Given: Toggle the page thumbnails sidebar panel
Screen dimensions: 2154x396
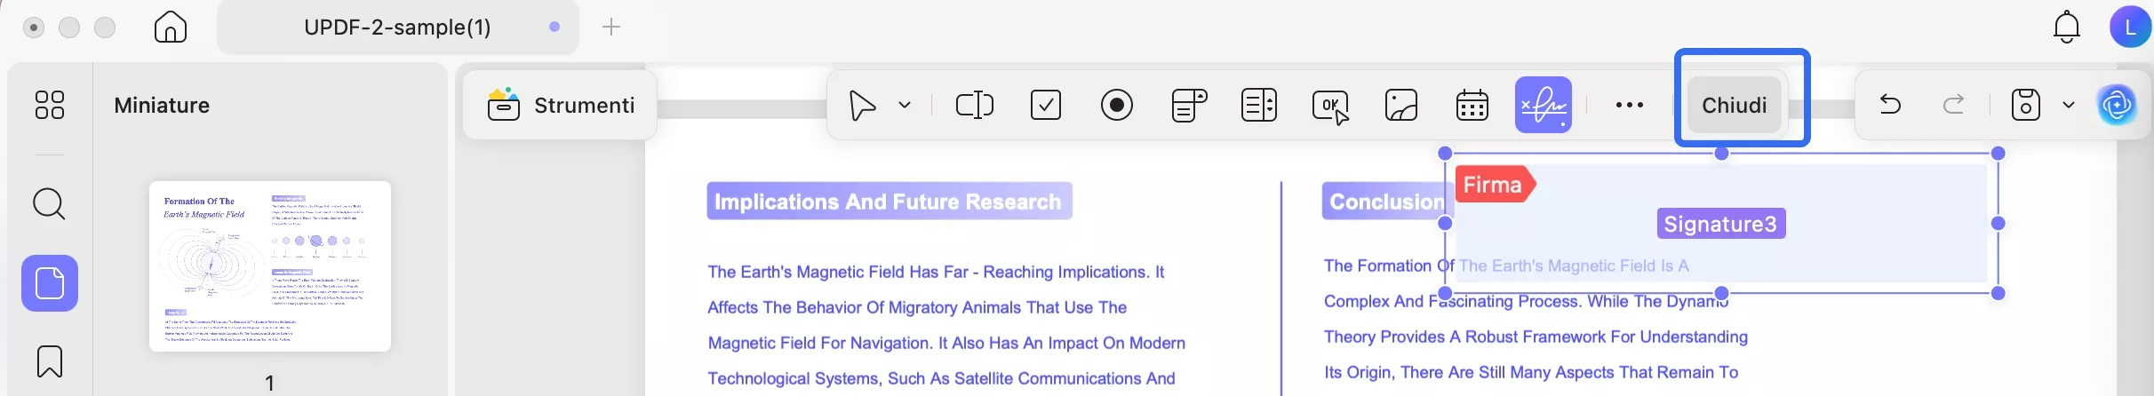Looking at the screenshot, I should [50, 283].
